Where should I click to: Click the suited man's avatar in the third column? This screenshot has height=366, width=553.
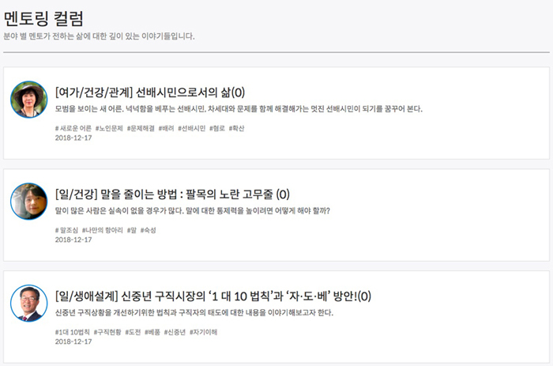click(29, 304)
